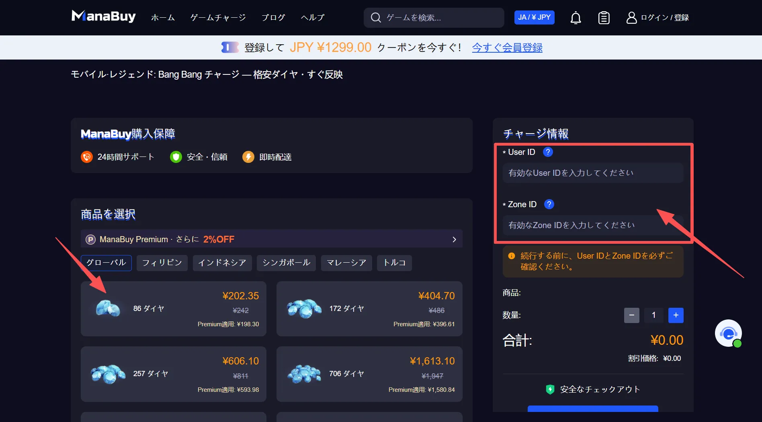Click the 86 ダイヤ diamond image
This screenshot has height=422, width=762.
coord(108,309)
